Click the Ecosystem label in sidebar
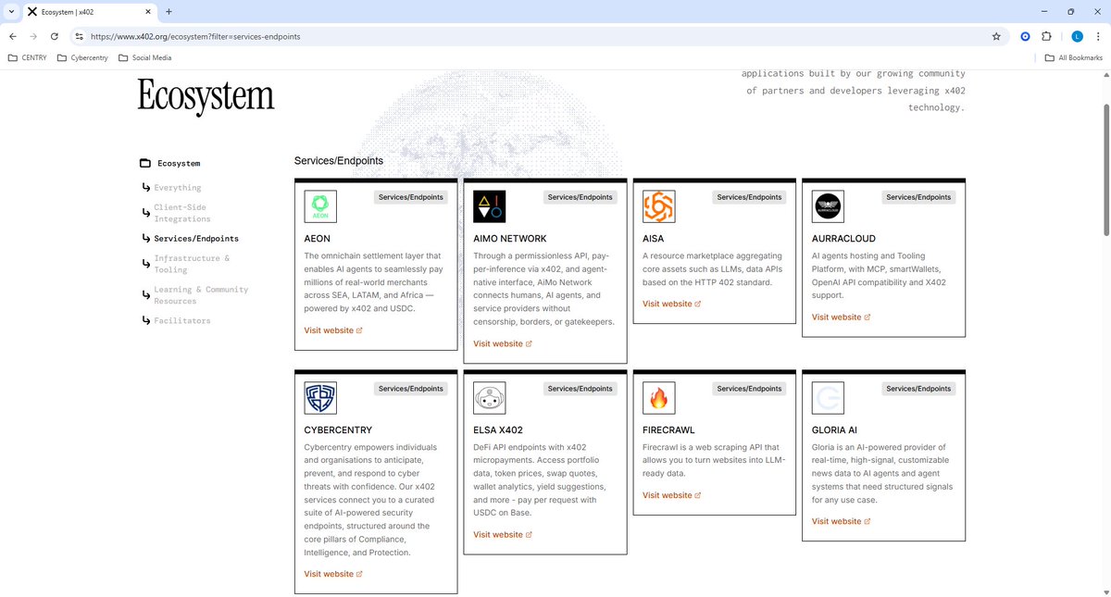1111x597 pixels. pos(179,163)
